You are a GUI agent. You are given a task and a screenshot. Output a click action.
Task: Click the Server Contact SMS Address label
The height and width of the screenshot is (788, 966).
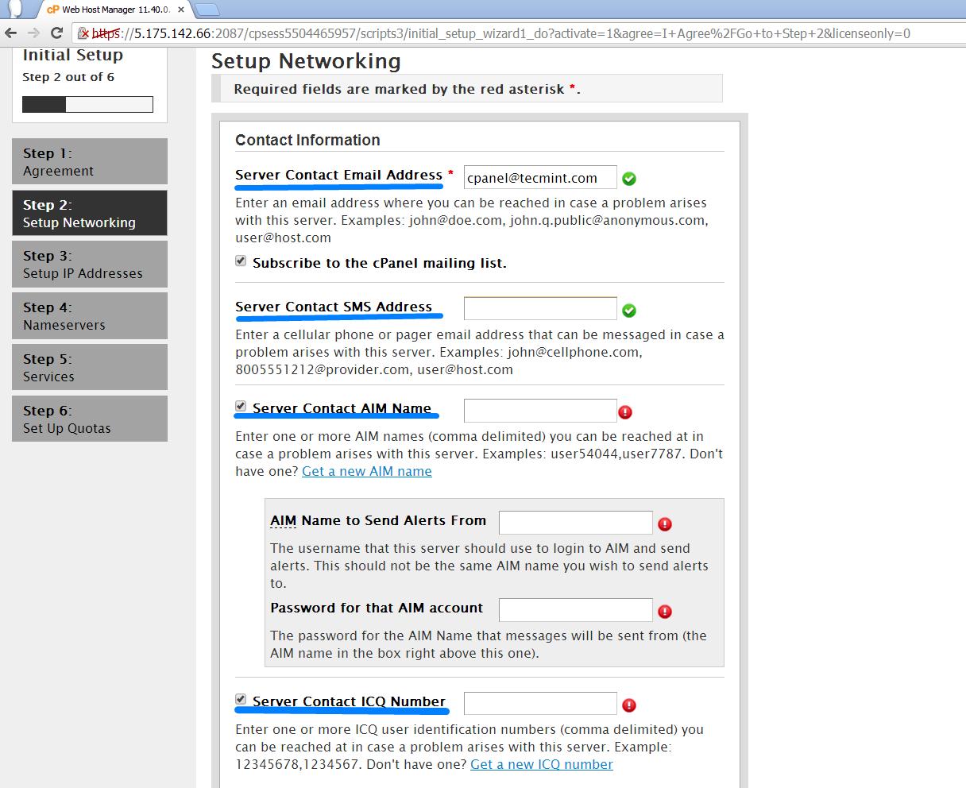[334, 307]
